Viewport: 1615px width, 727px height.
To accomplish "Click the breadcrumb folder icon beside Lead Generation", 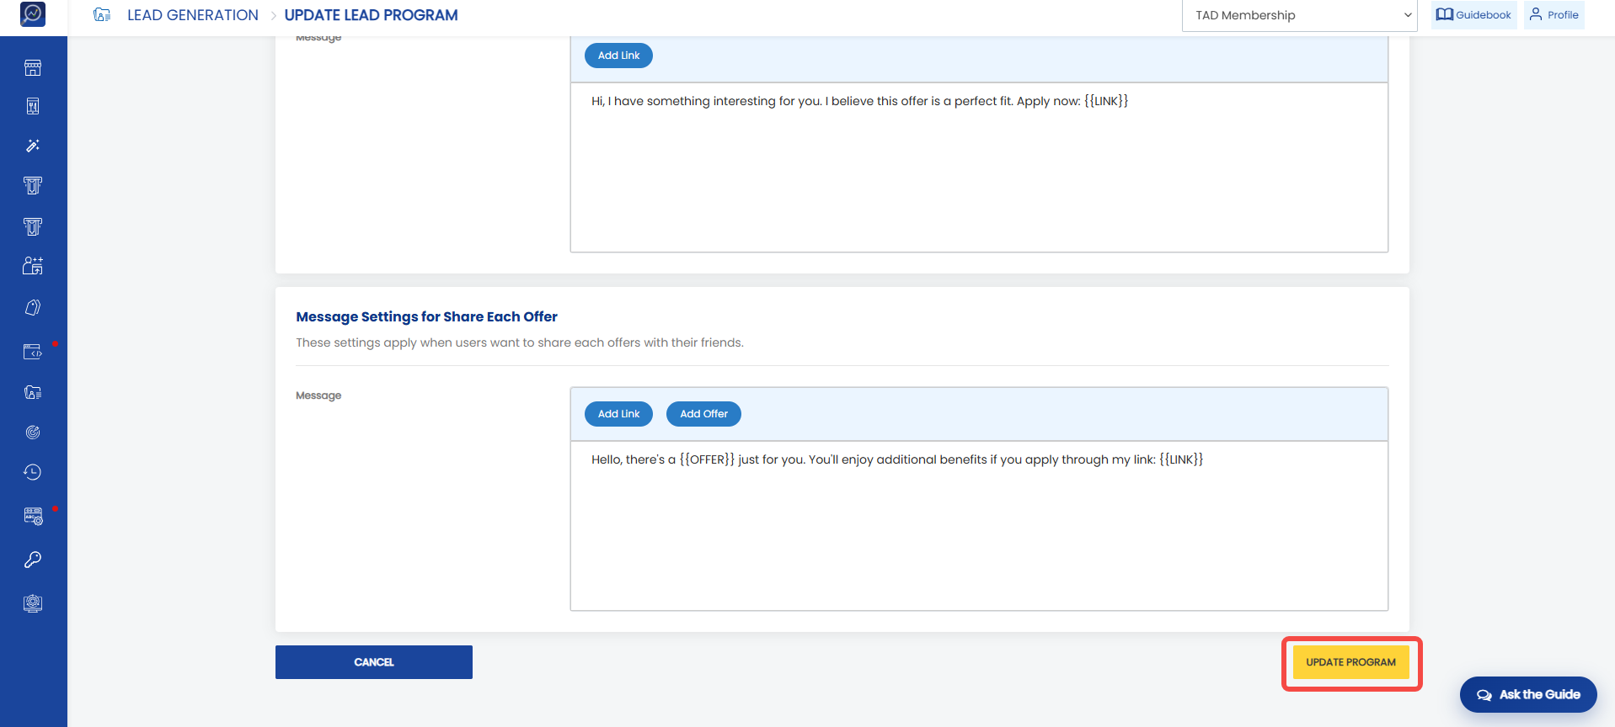I will (x=102, y=14).
